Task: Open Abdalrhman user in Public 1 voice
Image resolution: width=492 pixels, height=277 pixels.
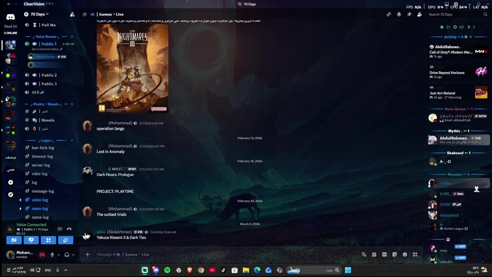Action: tap(47, 57)
